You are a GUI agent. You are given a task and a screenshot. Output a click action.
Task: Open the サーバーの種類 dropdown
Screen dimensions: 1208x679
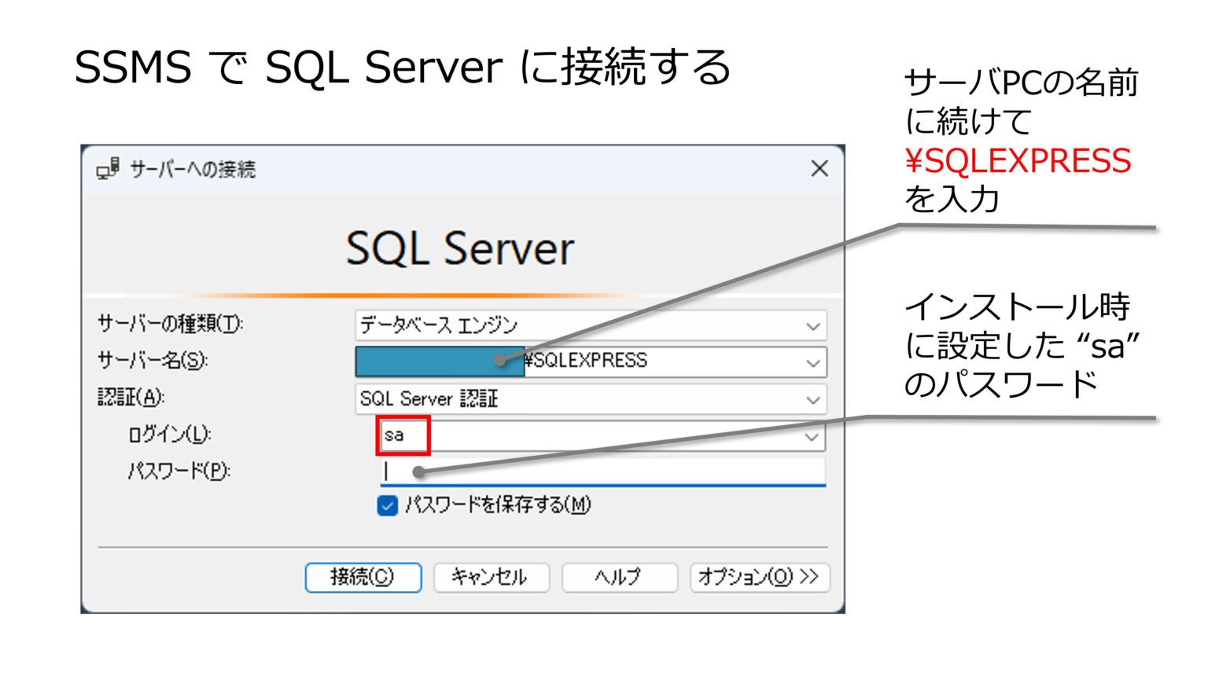813,326
